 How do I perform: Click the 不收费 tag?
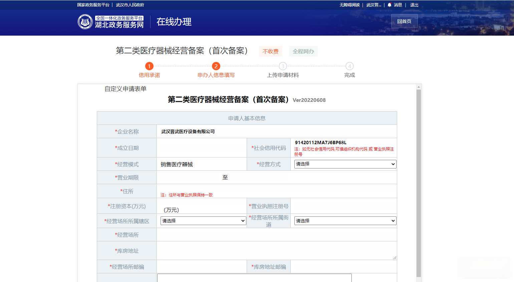(270, 51)
